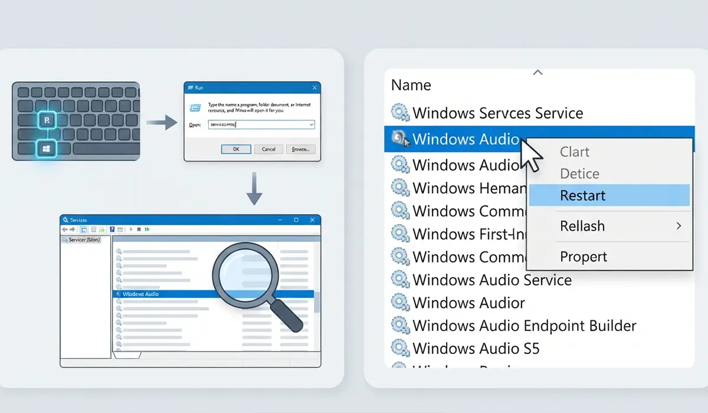
Task: Click the Browse button in the Run dialog
Action: (x=301, y=149)
